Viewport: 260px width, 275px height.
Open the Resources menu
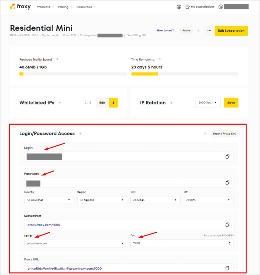click(86, 7)
